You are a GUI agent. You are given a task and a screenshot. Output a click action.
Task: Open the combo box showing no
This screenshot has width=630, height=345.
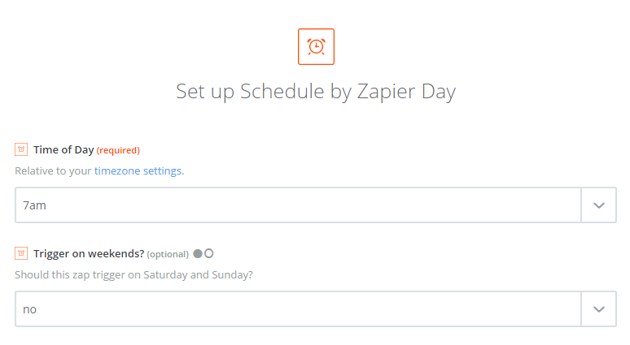click(x=316, y=309)
